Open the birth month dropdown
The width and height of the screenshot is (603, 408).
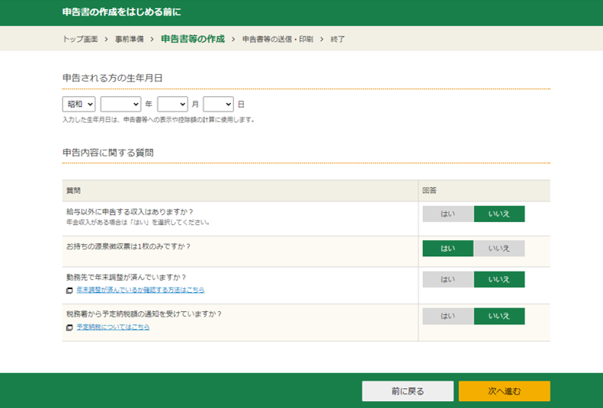172,104
